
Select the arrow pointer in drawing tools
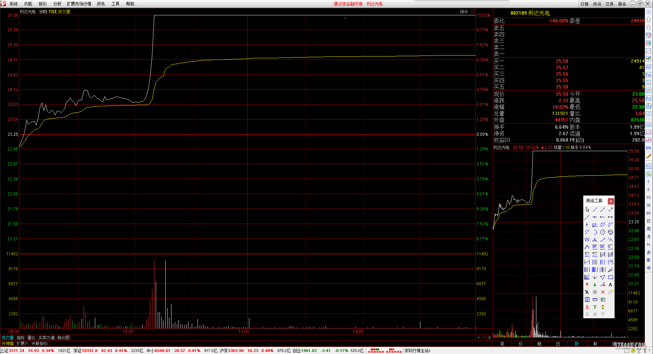587,210
